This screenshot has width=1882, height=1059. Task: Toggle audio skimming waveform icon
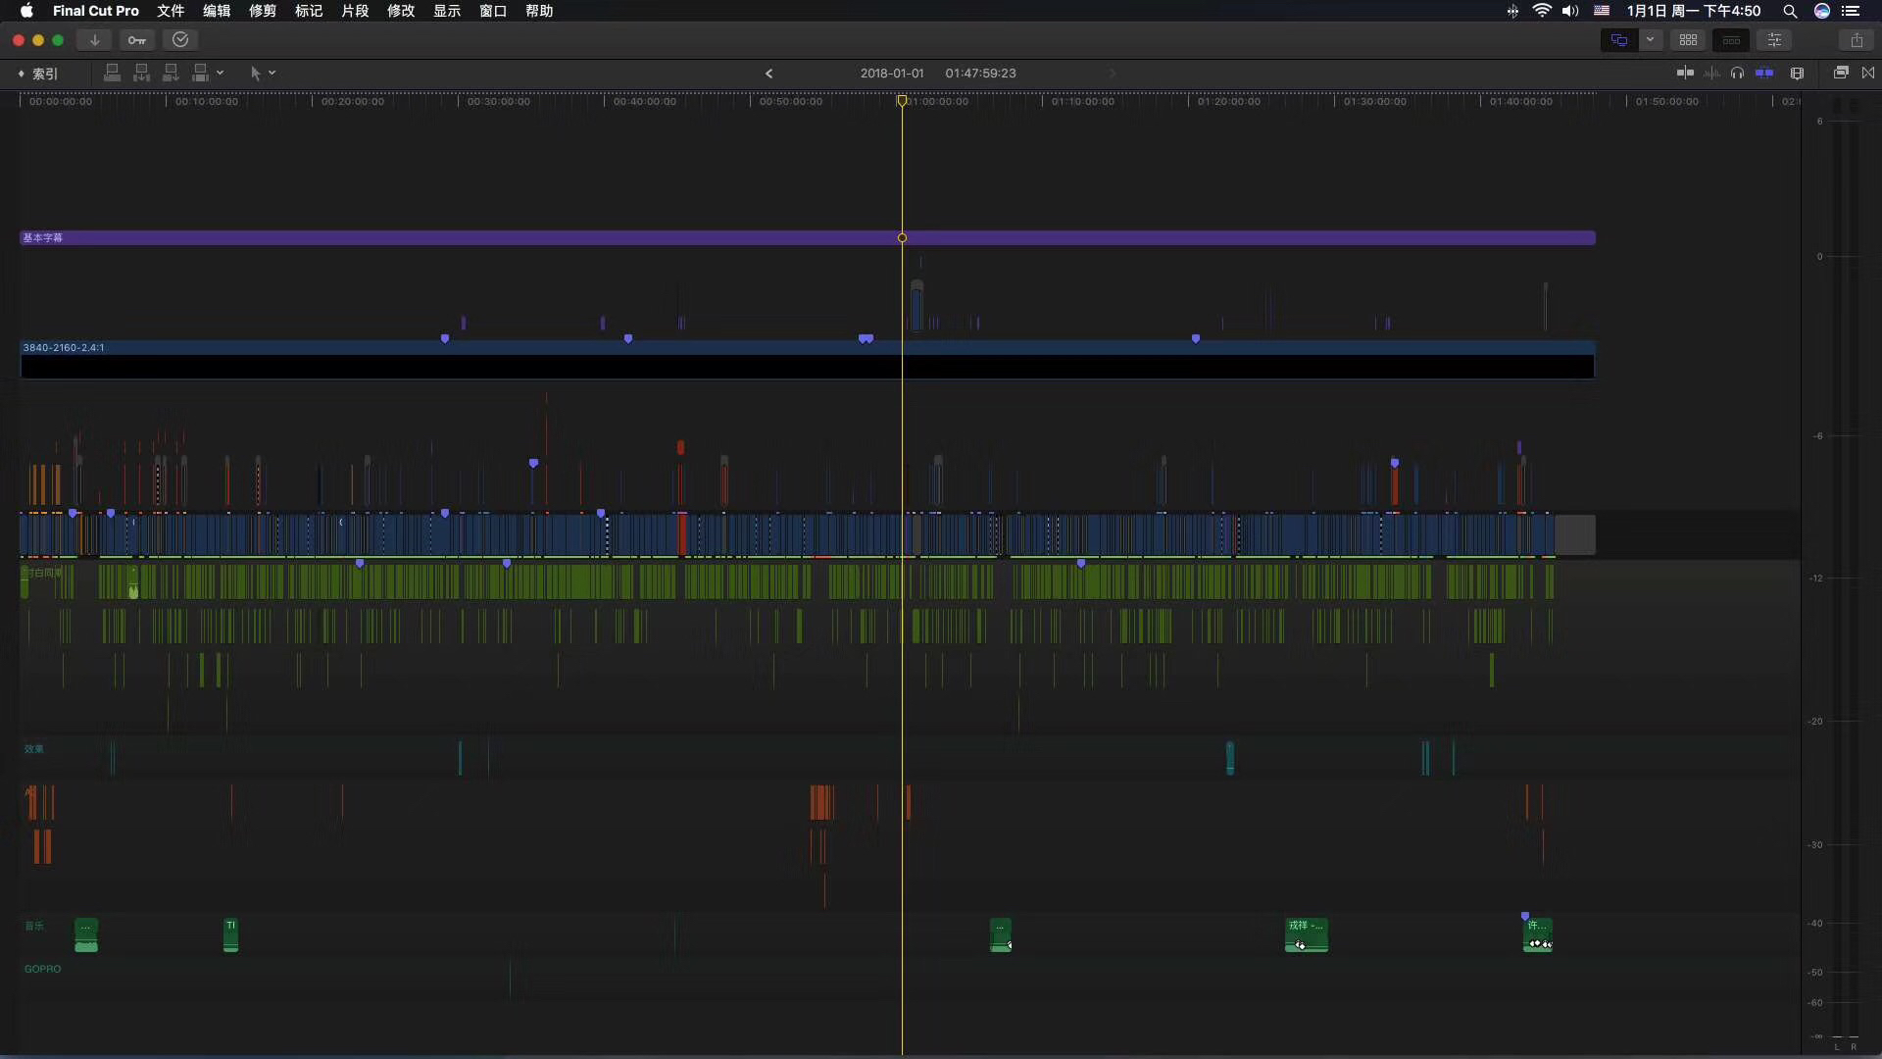1711,73
